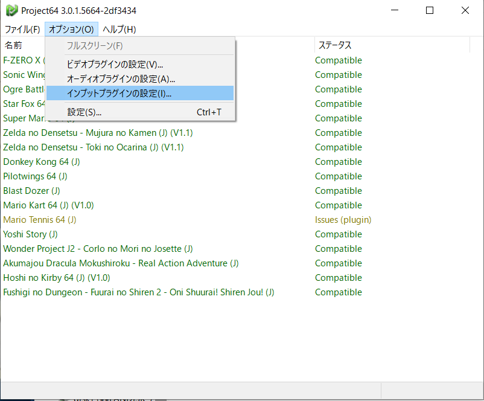Minimize the Project64 window
Screen dimensions: 484x401
coord(395,10)
